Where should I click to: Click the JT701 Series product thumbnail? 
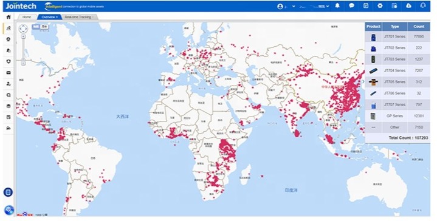pos(373,37)
